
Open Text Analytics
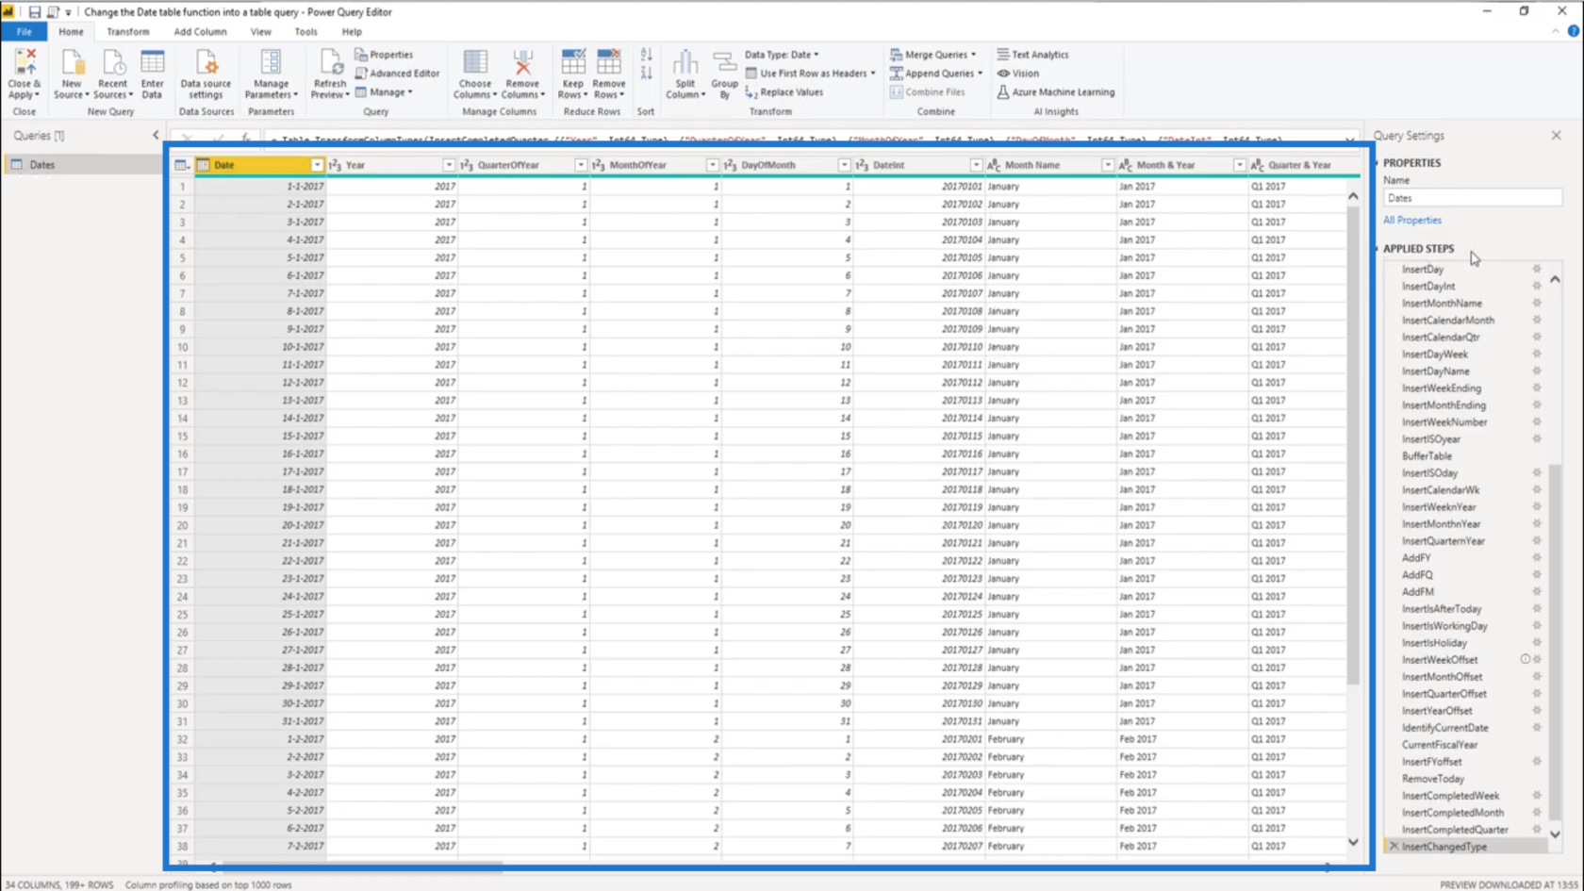[1032, 55]
